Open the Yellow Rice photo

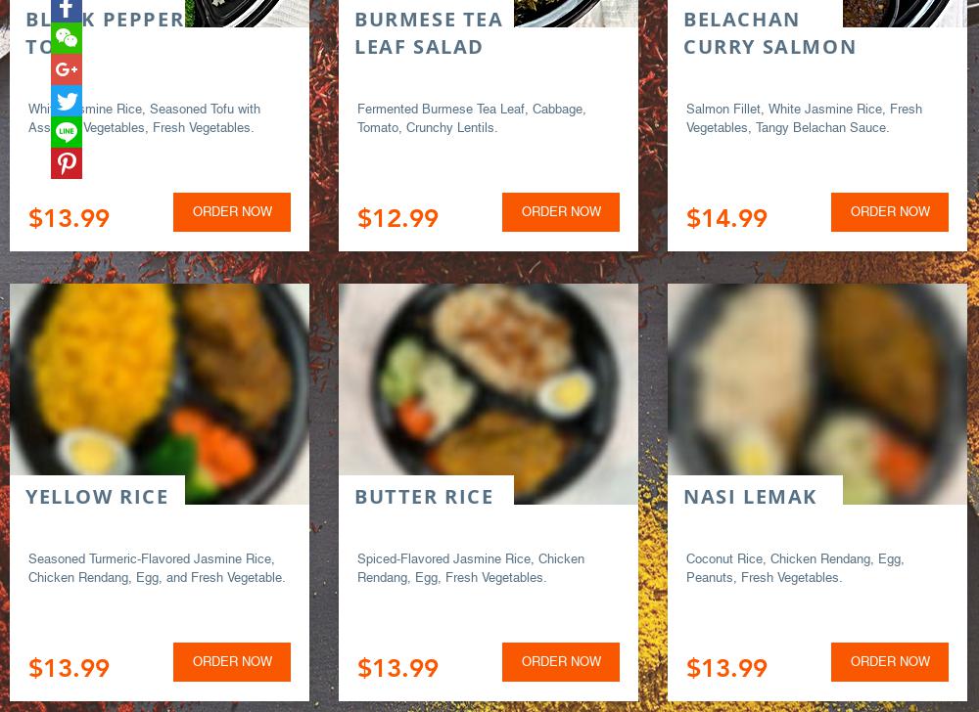coord(160,380)
